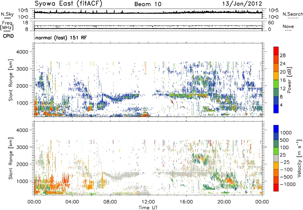
Task: Click the "Power [dB]" colorbar title
Action: point(289,80)
